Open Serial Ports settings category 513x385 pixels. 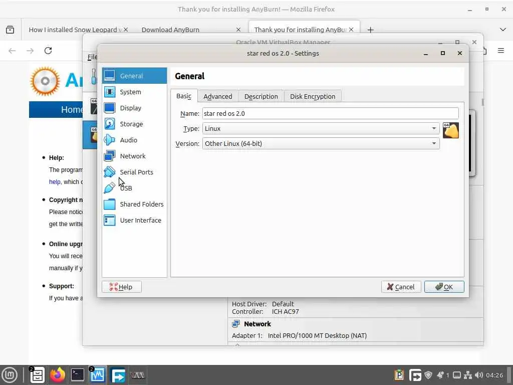(134, 172)
